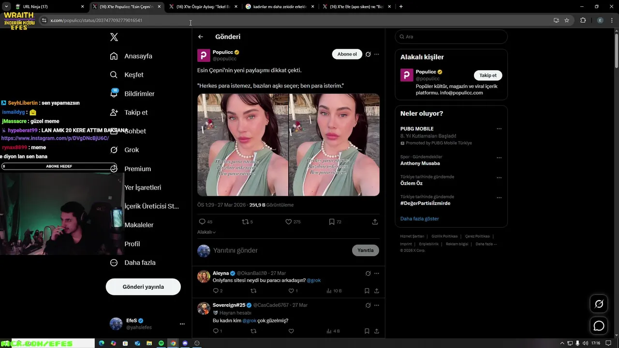Open Grok icon on Sovereign#25's comment
The width and height of the screenshot is (619, 348).
click(368, 305)
